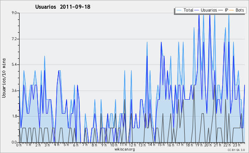Viewport: 249px width, 153px height.
Task: Click the orange Bots legend line
Action: click(x=232, y=10)
